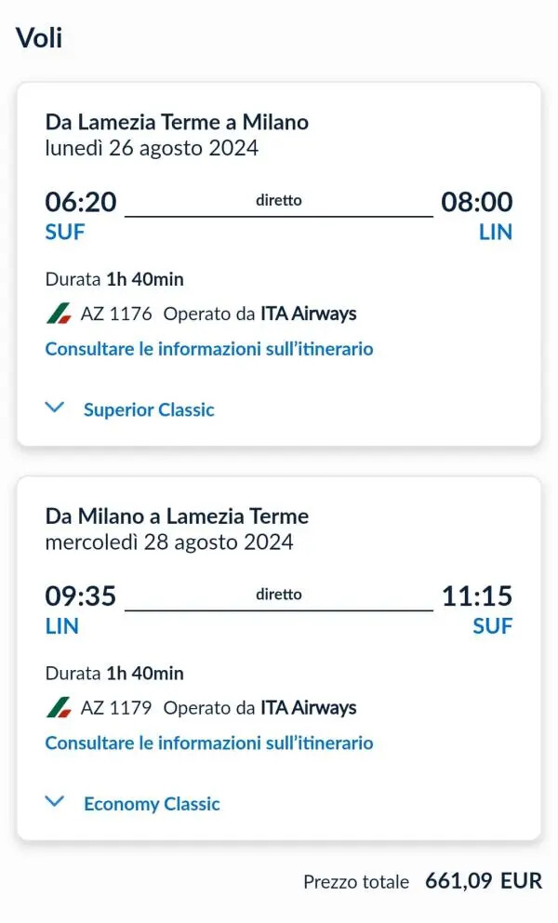Click the 06:20 departure time
Image resolution: width=558 pixels, height=923 pixels.
tap(79, 201)
